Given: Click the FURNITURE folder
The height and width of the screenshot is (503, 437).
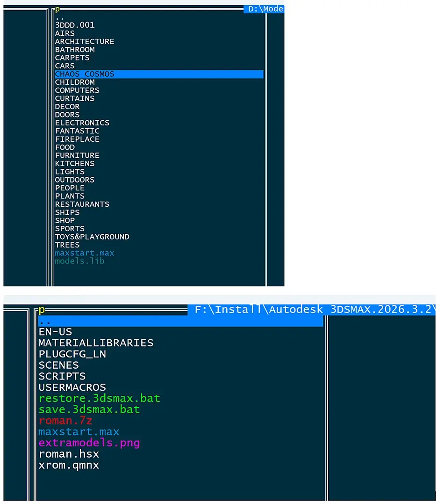Looking at the screenshot, I should point(77,155).
